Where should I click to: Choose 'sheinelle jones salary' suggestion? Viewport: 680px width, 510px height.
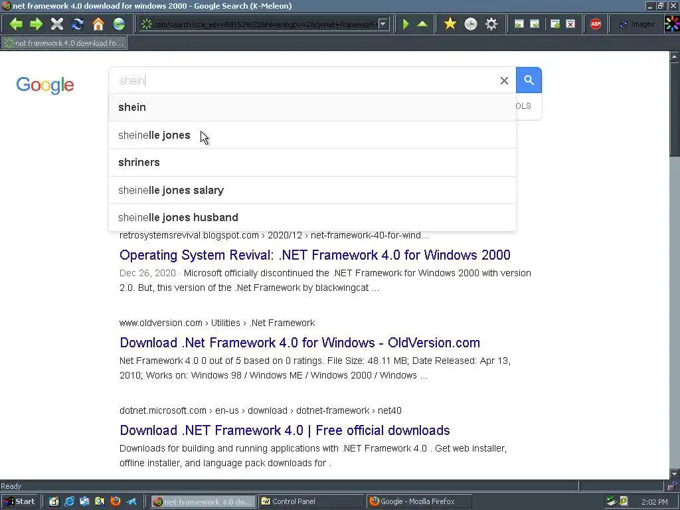pos(312,190)
